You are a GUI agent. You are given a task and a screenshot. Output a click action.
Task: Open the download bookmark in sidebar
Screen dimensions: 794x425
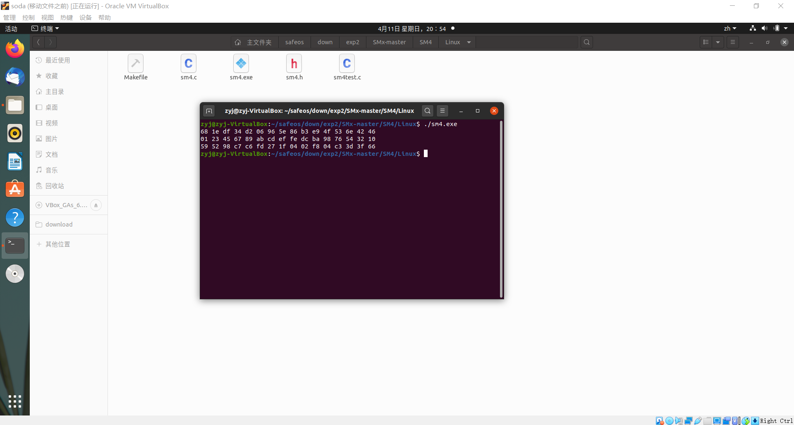click(x=69, y=224)
